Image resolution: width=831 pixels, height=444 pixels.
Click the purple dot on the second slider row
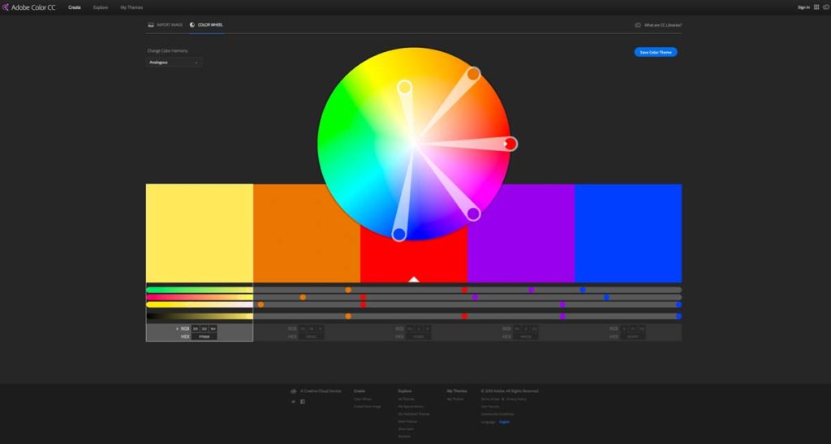click(475, 297)
